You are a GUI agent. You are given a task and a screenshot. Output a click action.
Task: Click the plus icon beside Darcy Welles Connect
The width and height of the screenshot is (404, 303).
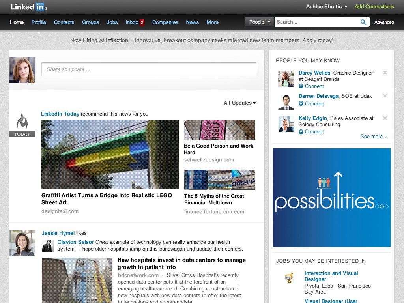pos(301,86)
